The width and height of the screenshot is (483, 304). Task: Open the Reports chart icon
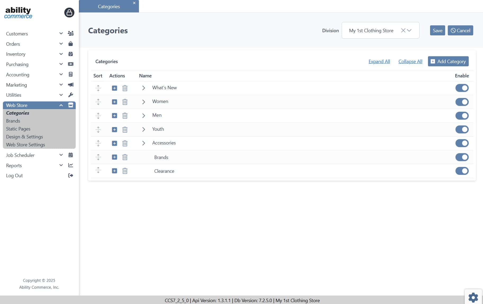click(x=70, y=165)
